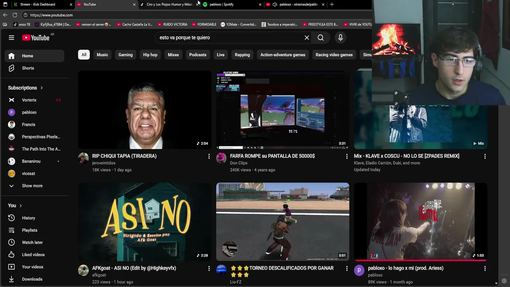Viewport: 510px width, 287px height.
Task: Open Liked videos in sidebar
Action: coord(34,255)
